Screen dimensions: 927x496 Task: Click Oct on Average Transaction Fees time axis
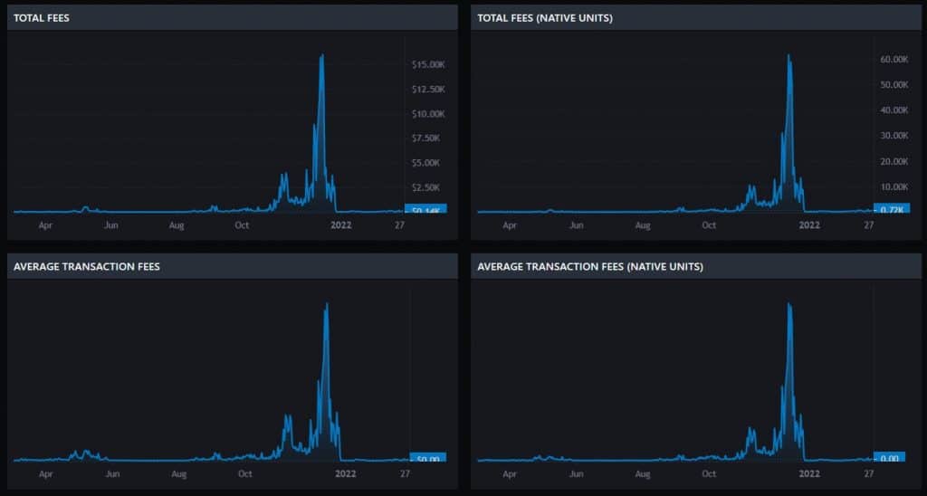pyautogui.click(x=244, y=473)
